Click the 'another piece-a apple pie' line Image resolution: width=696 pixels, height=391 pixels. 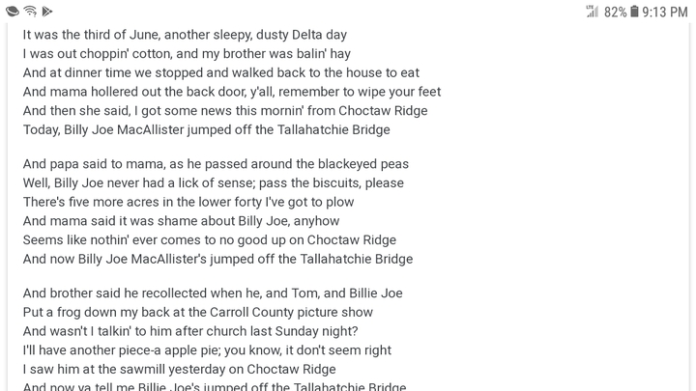click(207, 350)
